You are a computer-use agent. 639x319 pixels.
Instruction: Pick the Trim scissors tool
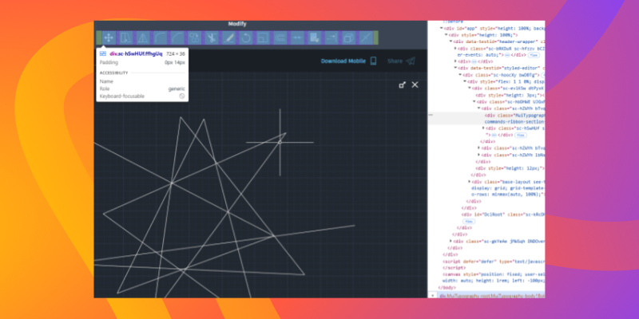click(x=211, y=37)
